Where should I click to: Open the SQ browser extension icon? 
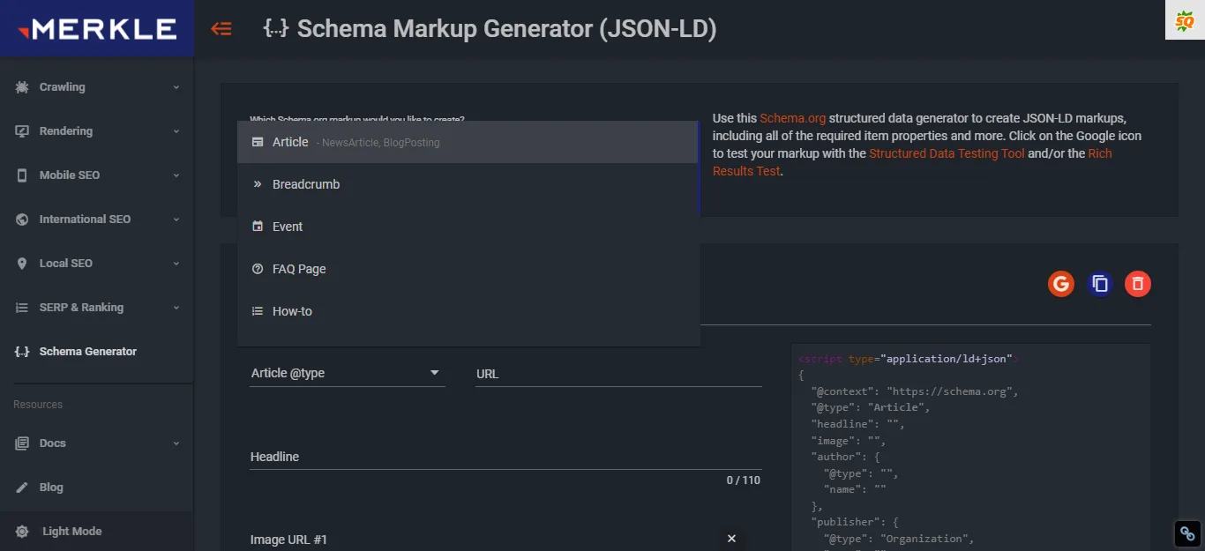[x=1186, y=19]
